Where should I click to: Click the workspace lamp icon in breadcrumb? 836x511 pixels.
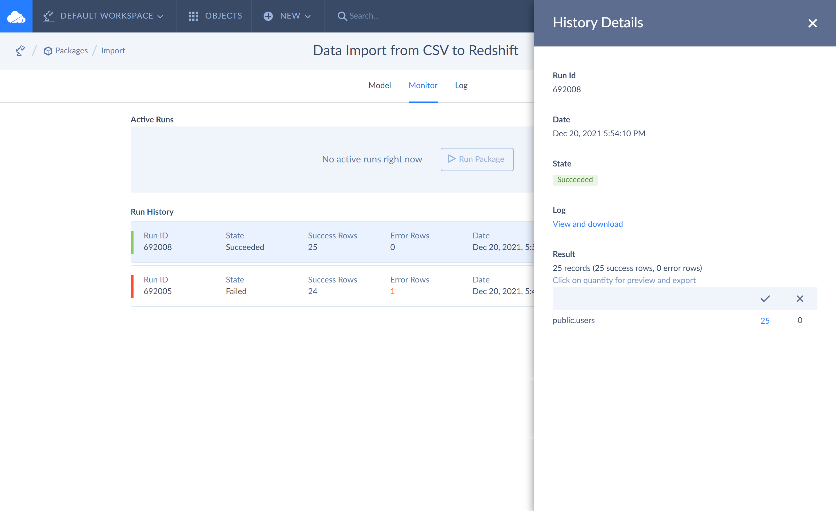tap(21, 51)
